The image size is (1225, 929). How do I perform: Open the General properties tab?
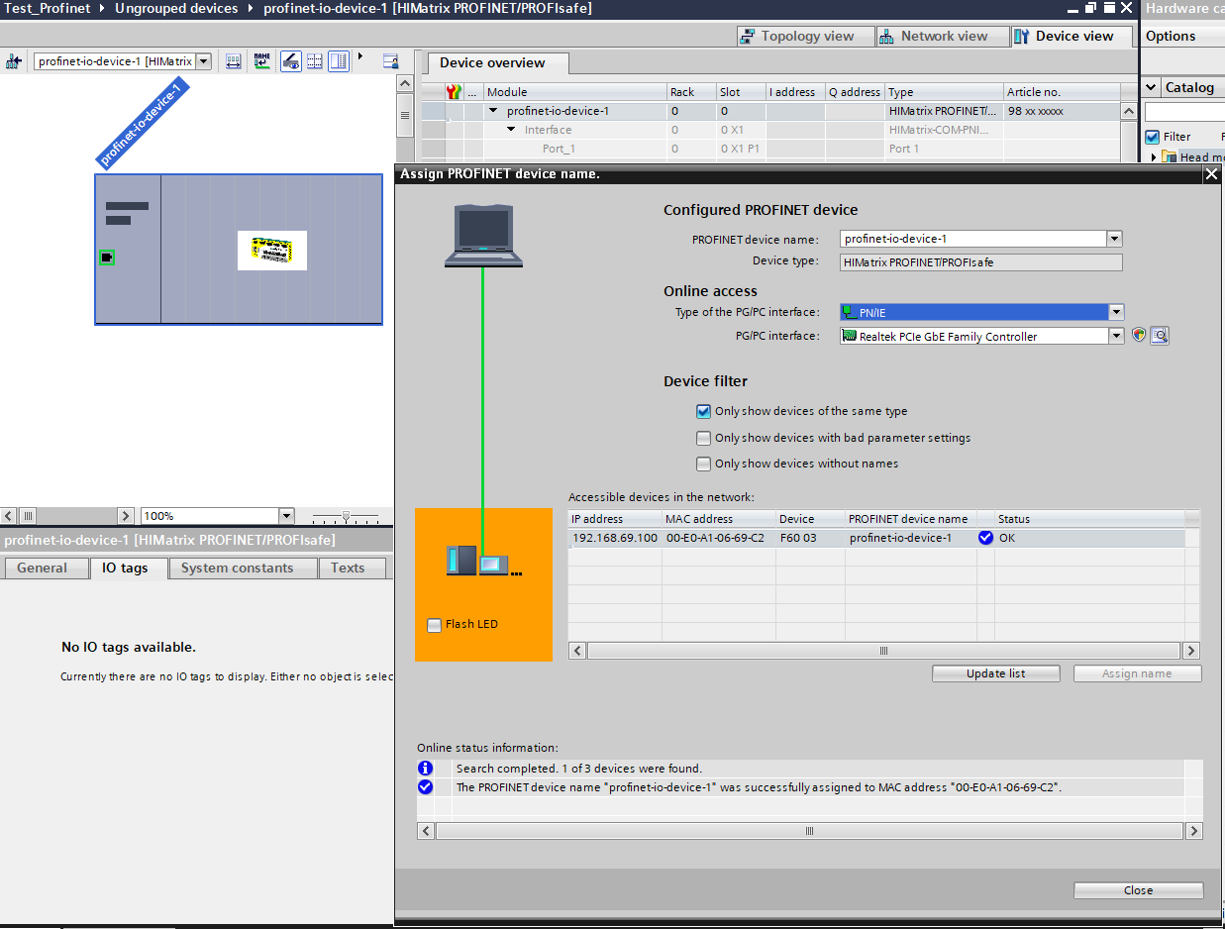43,568
